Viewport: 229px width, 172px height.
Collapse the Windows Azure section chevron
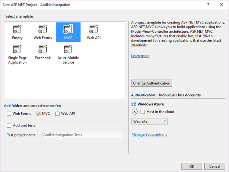click(134, 112)
